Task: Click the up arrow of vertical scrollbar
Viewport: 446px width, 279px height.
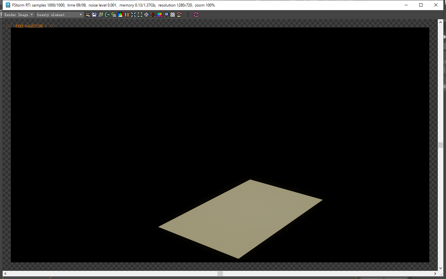Action: [x=440, y=22]
